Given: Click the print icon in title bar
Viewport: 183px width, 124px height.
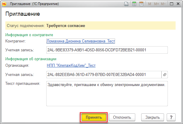Looking at the screenshot, I should (x=126, y=4).
